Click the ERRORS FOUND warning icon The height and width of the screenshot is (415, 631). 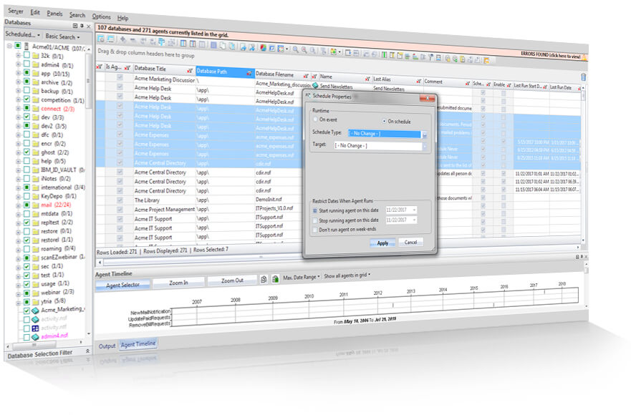pos(584,57)
